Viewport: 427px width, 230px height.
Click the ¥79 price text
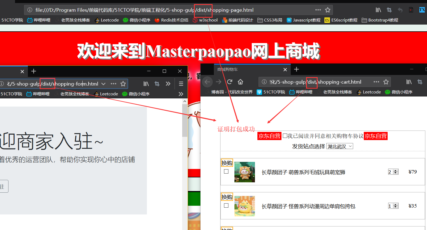413,172
